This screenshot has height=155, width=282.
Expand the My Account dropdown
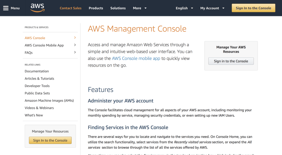coord(212,8)
